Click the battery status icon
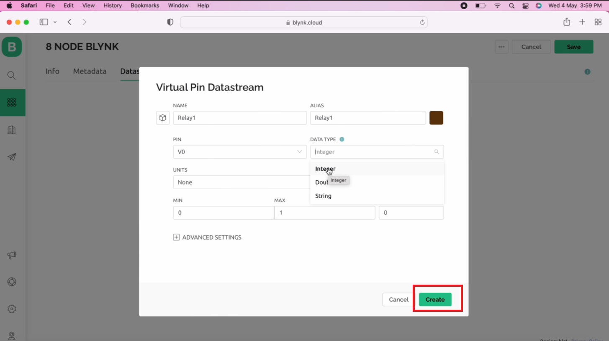 click(481, 5)
